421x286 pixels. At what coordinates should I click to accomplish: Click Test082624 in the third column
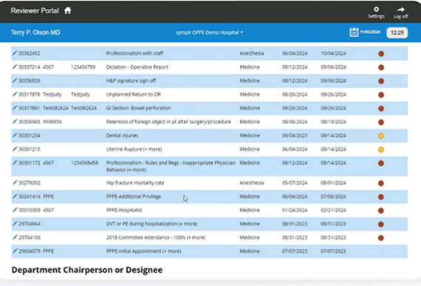point(83,108)
